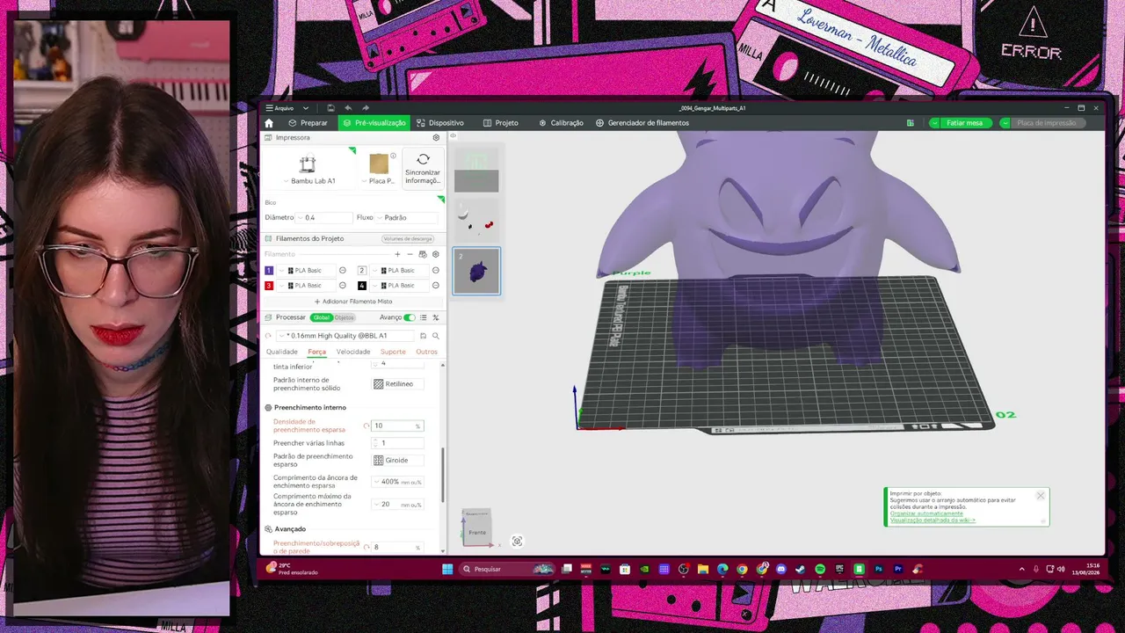Image resolution: width=1125 pixels, height=633 pixels.
Task: Open filament 1 PLA Basic dropdown
Action: (308, 270)
